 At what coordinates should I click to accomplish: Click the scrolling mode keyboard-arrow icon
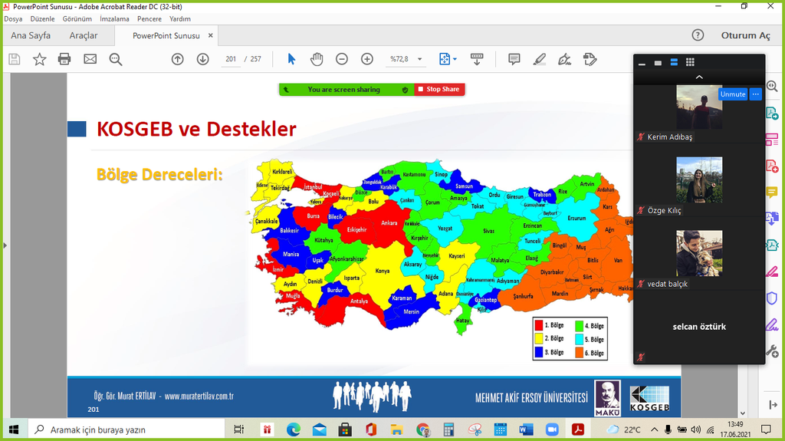point(477,59)
